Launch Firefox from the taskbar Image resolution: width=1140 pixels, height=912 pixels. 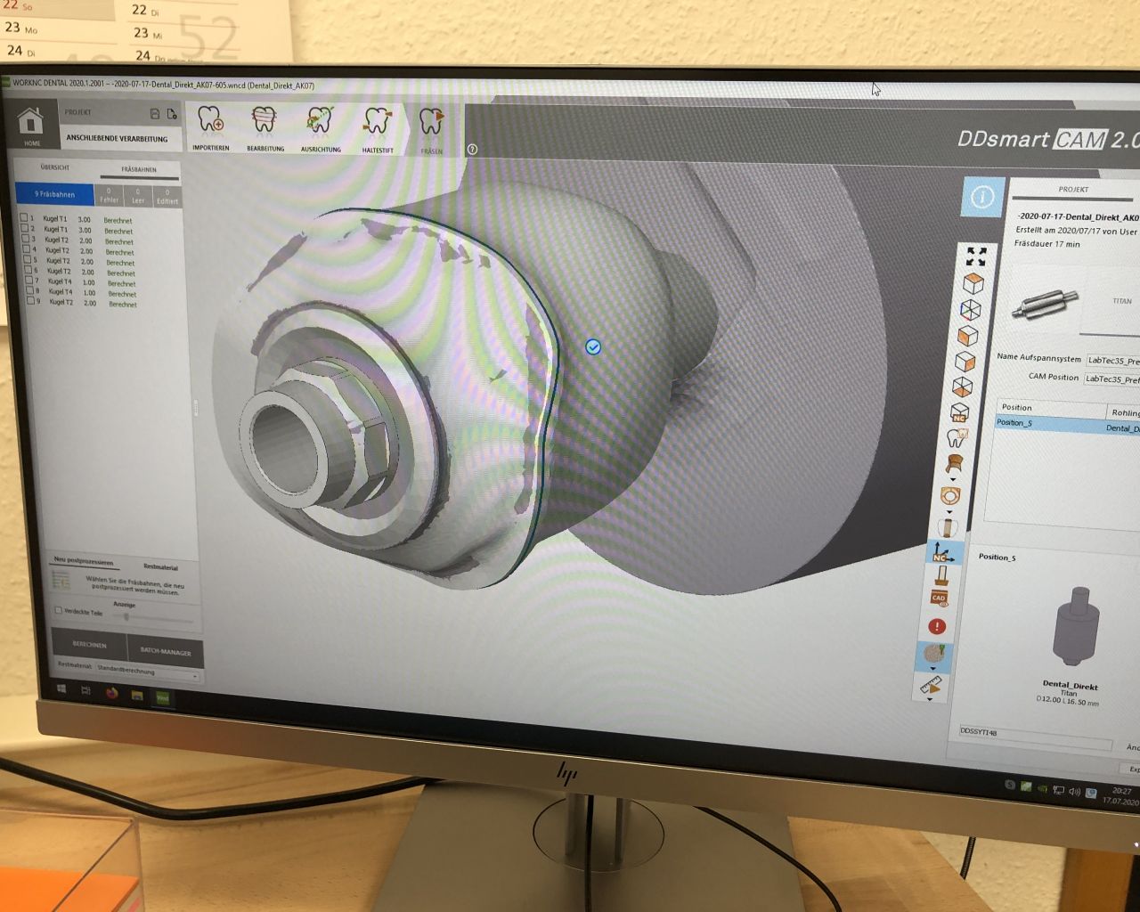112,692
